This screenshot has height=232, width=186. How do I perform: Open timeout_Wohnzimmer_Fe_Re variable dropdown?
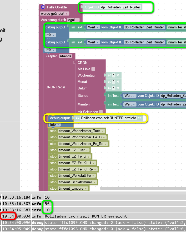[83, 144]
